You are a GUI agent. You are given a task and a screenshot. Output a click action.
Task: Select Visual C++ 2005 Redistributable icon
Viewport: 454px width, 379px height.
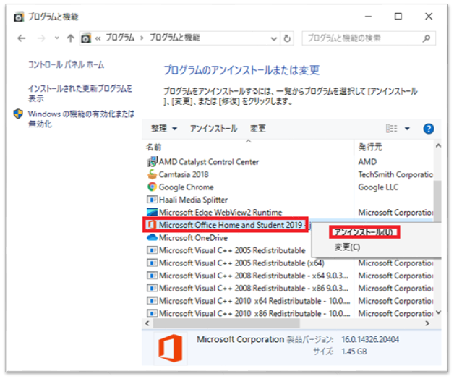[x=153, y=250]
